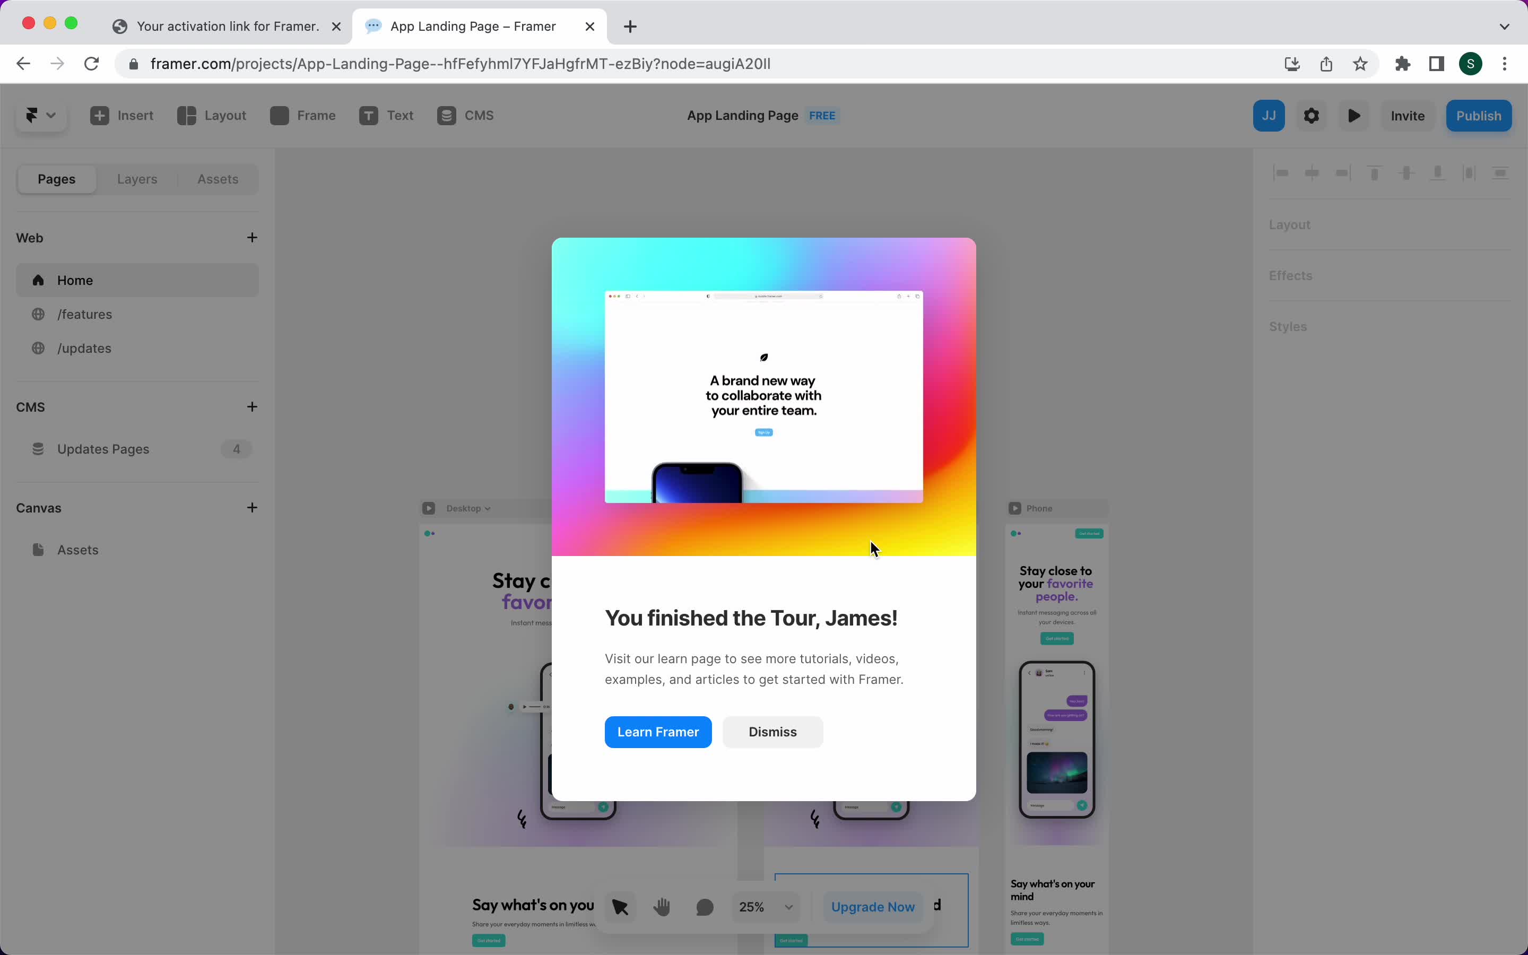Click the Upgrade Now banner link

[873, 907]
